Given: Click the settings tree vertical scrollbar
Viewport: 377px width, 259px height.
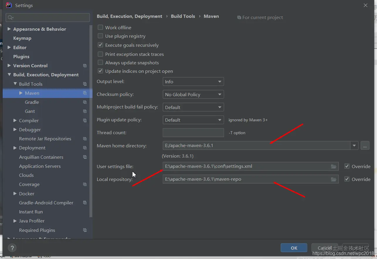Looking at the screenshot, I should pyautogui.click(x=91, y=121).
